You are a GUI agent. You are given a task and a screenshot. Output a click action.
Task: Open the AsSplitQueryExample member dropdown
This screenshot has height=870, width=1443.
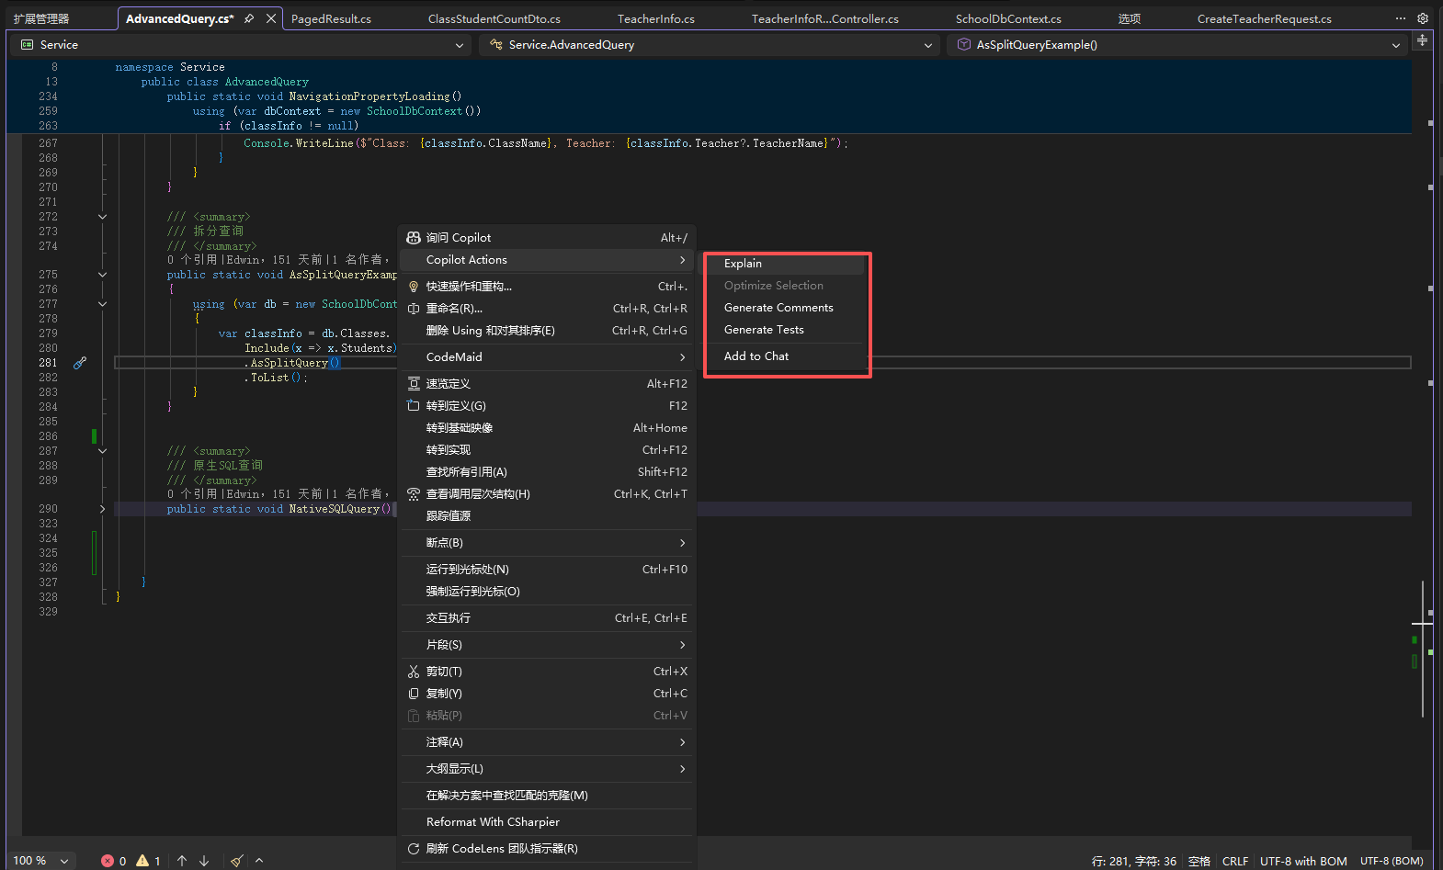click(1396, 45)
